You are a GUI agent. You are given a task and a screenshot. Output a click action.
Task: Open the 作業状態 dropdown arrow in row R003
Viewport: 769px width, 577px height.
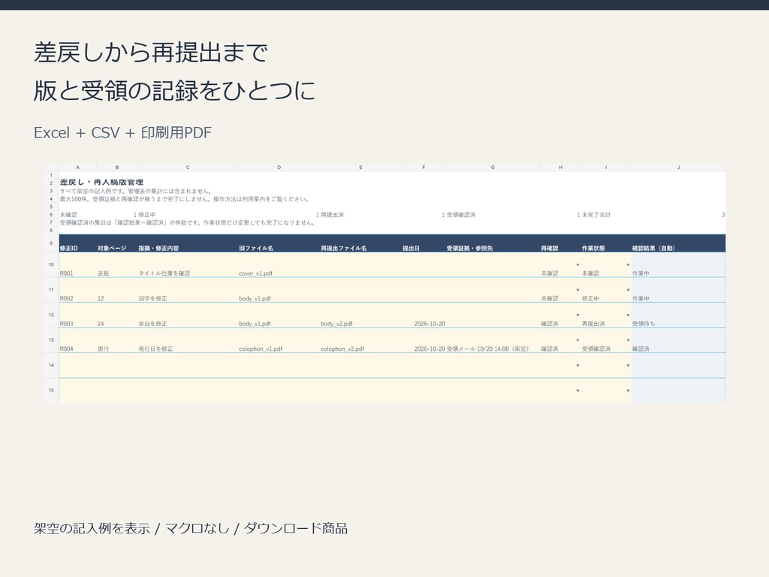(628, 315)
